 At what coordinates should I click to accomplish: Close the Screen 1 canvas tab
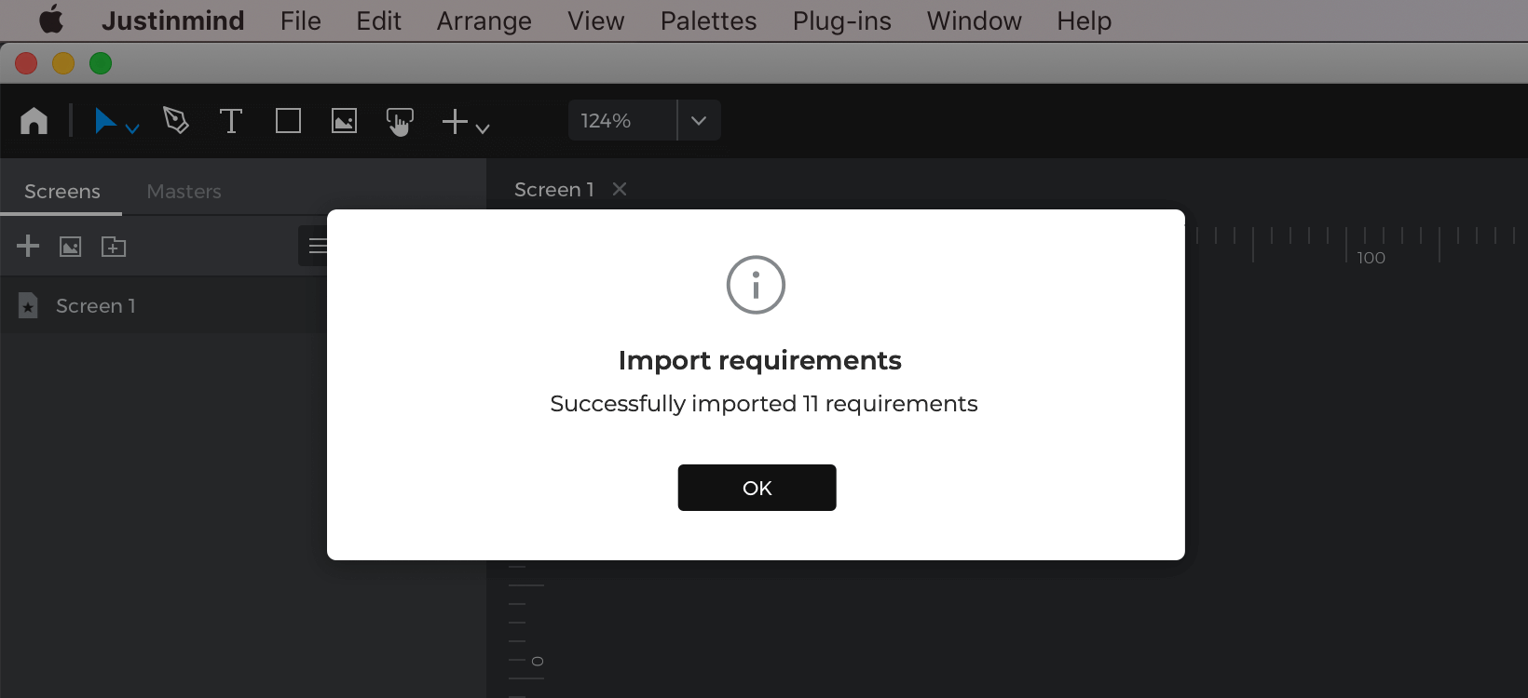620,189
